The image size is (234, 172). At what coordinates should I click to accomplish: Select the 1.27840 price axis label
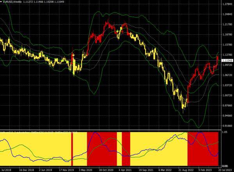227,4
